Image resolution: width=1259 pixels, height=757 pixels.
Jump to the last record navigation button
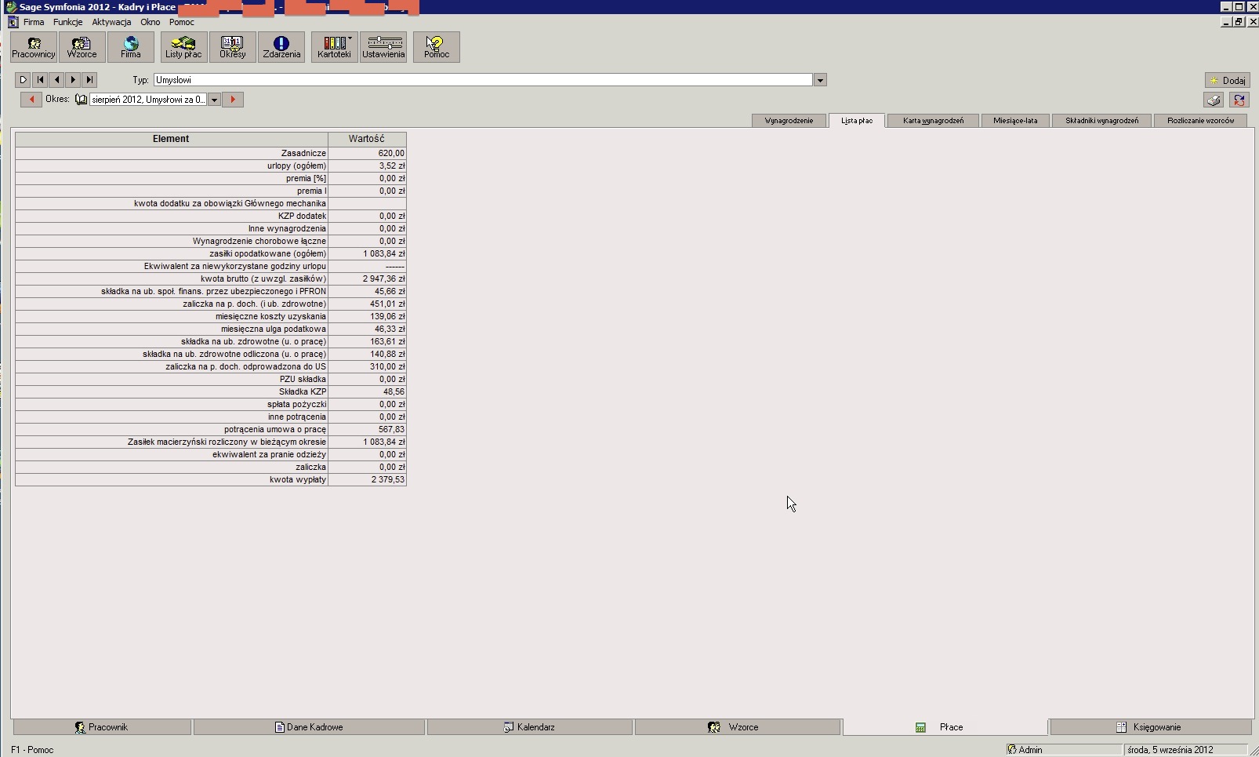click(89, 80)
